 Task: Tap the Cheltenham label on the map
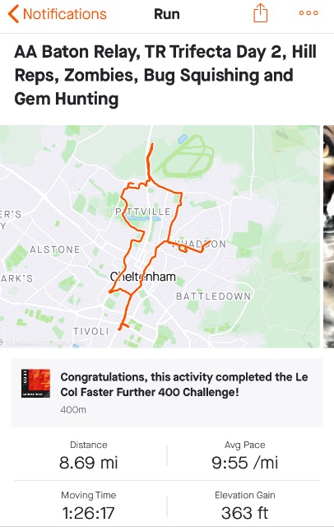coord(143,277)
